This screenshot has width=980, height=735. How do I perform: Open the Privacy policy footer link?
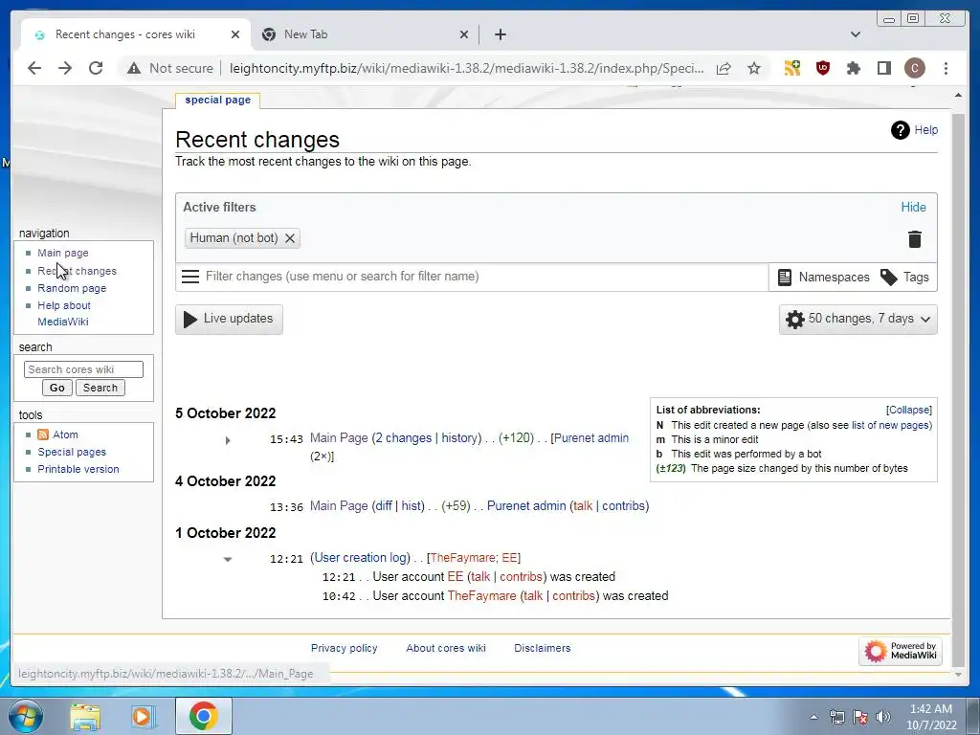pyautogui.click(x=344, y=648)
